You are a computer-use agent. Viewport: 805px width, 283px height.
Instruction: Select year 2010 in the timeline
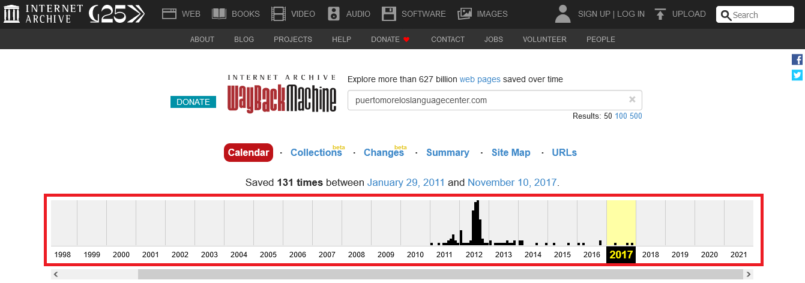415,254
